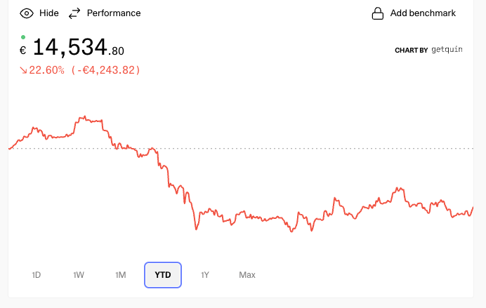The image size is (486, 308).
Task: Select the 1D time range
Action: (37, 275)
